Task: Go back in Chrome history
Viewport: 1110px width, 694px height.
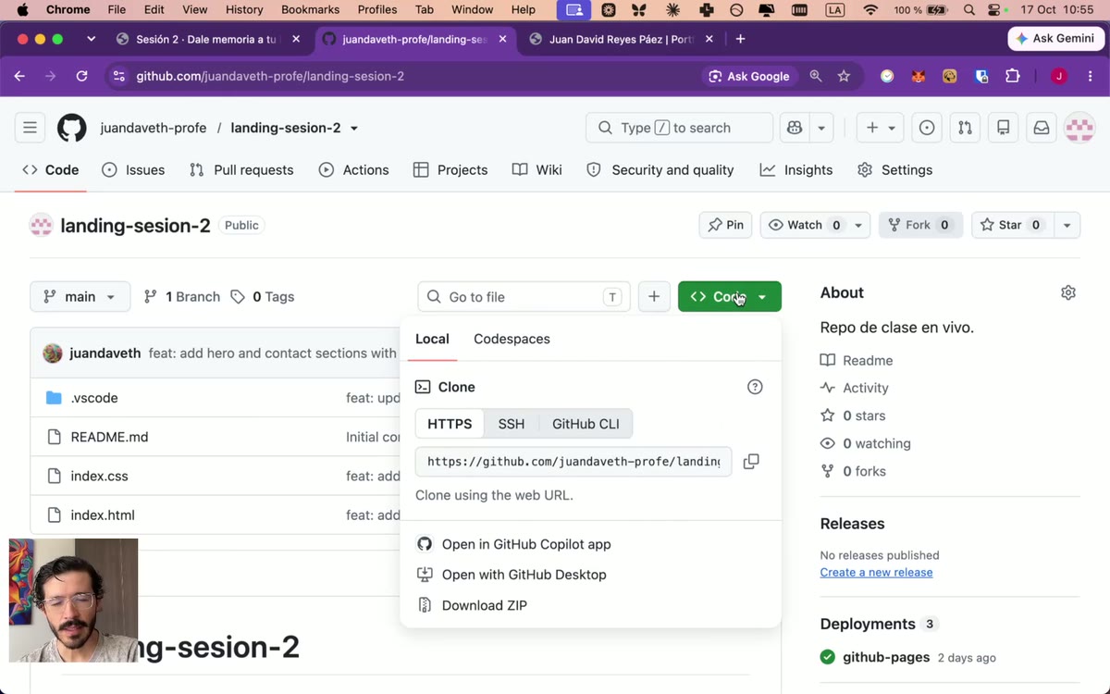Action: 19,76
